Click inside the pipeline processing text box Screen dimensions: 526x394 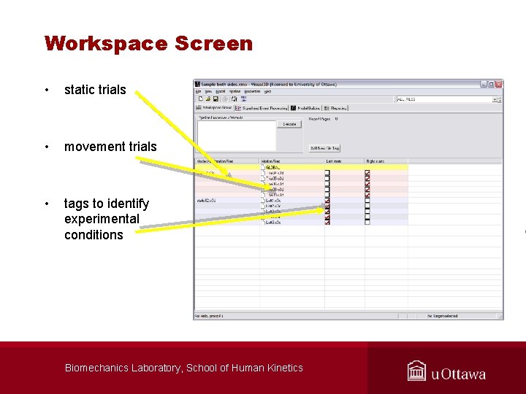click(x=237, y=136)
